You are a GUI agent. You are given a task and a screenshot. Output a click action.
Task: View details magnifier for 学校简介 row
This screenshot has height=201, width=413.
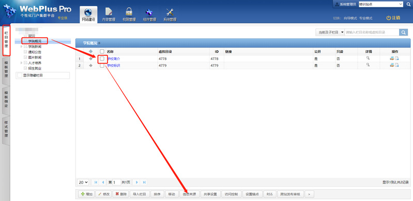pos(368,58)
